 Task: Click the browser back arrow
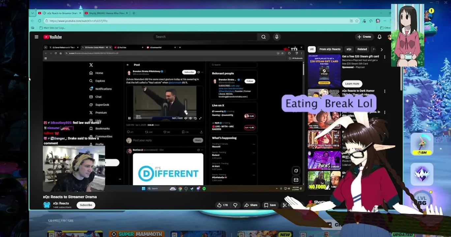(32, 21)
